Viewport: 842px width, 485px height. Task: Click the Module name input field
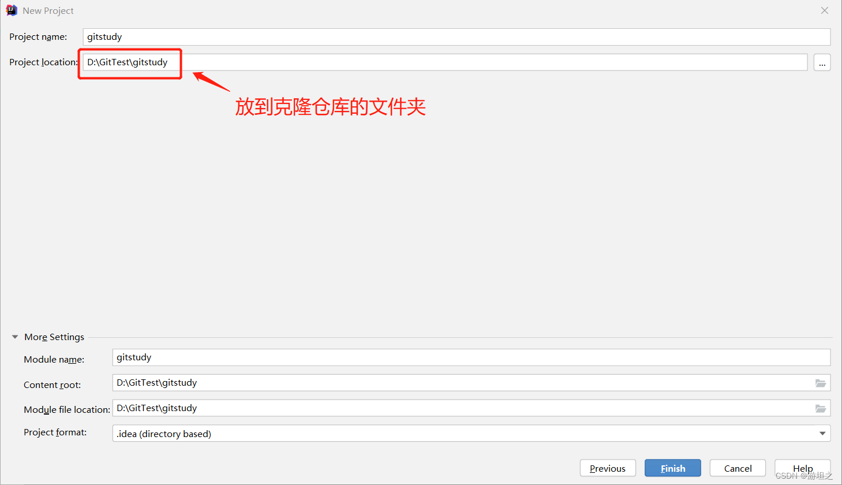pos(471,357)
